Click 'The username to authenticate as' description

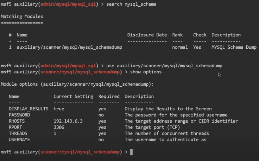[165, 140]
